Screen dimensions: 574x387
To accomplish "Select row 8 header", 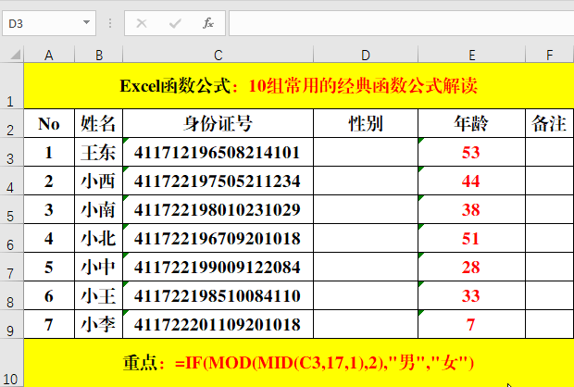I will (x=12, y=295).
